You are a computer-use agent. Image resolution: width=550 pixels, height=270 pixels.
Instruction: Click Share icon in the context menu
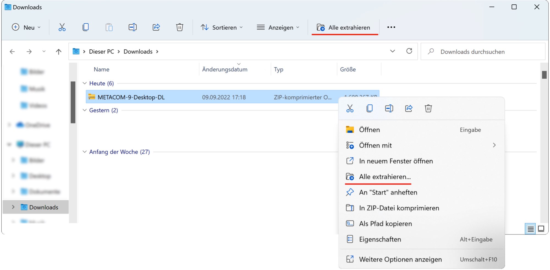click(409, 108)
